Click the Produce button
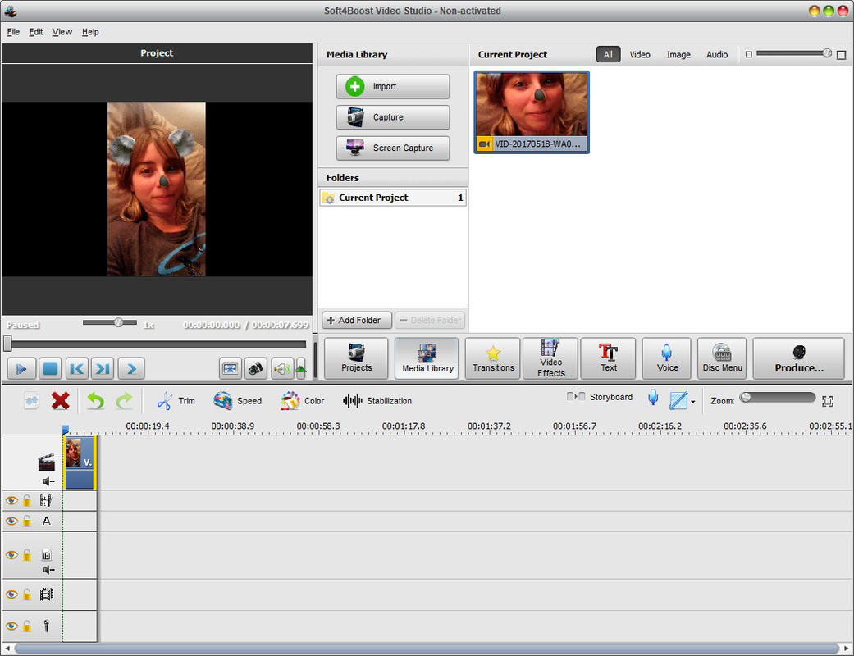Screen dimensions: 854x656 pyautogui.click(x=798, y=358)
